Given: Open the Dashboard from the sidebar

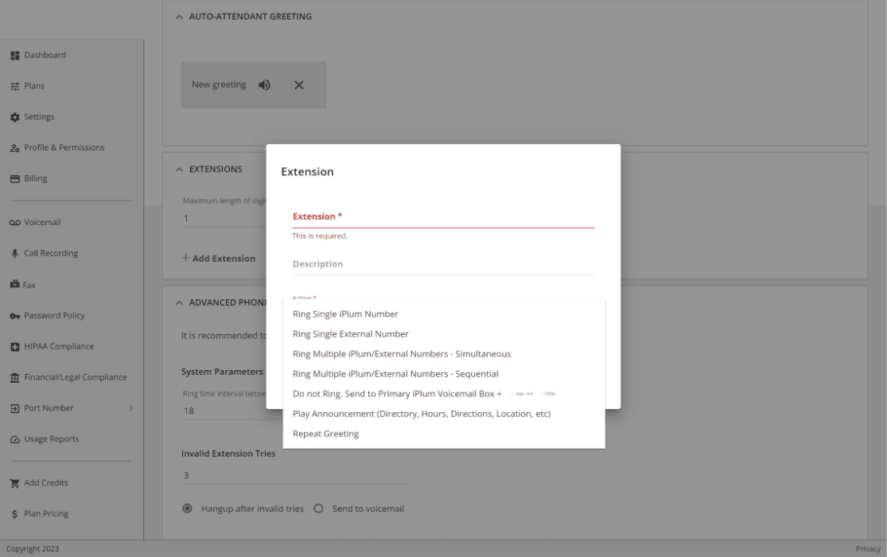Looking at the screenshot, I should pos(44,54).
